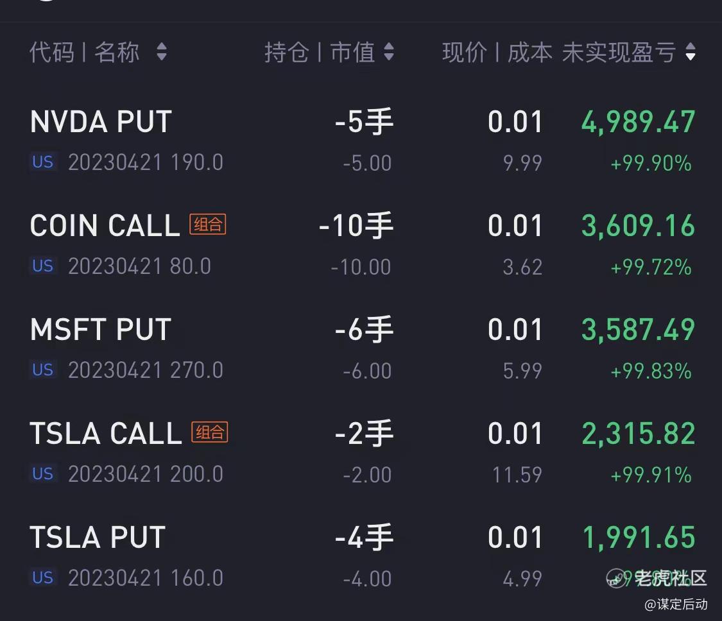The width and height of the screenshot is (722, 621).
Task: Open TSLA CALL 20230421 200.0 details
Action: [361, 452]
